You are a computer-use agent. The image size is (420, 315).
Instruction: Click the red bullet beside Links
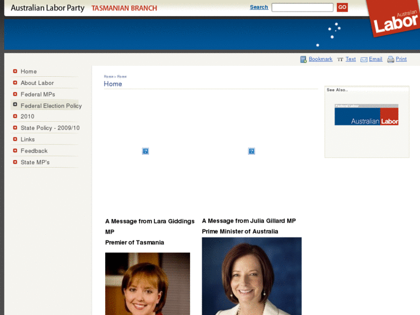[15, 139]
